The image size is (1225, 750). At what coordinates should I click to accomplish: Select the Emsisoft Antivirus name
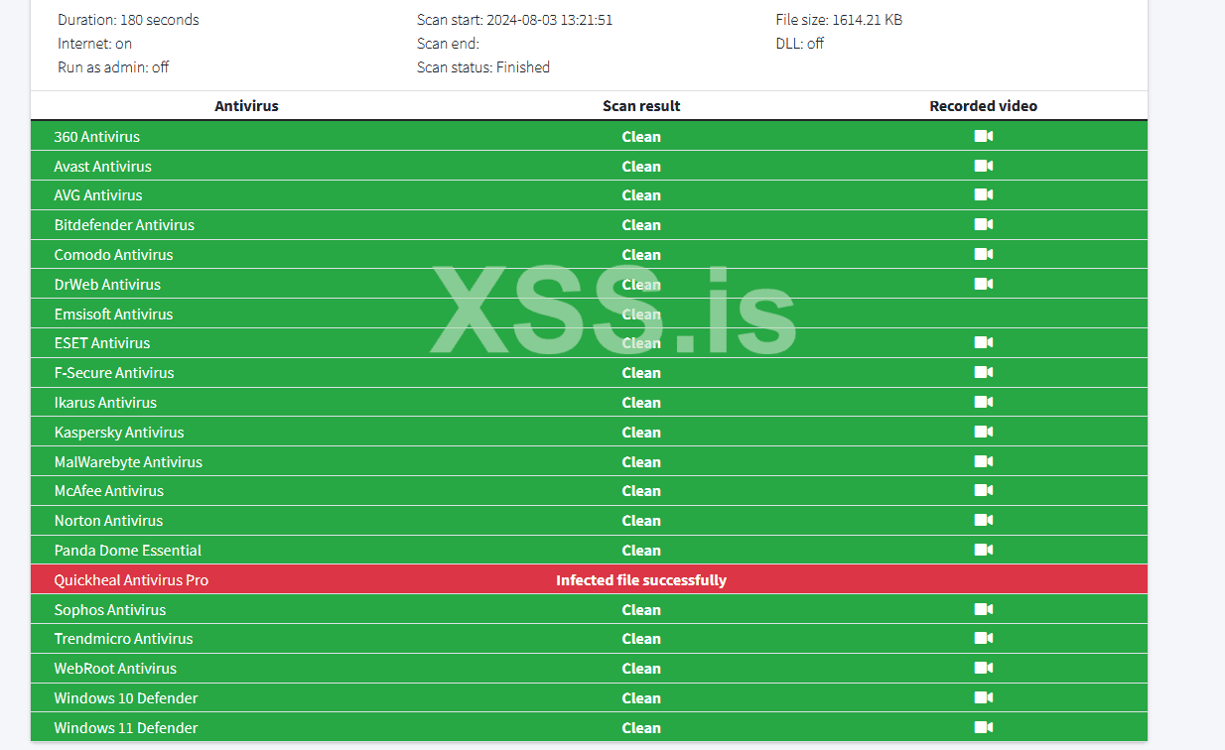click(113, 314)
